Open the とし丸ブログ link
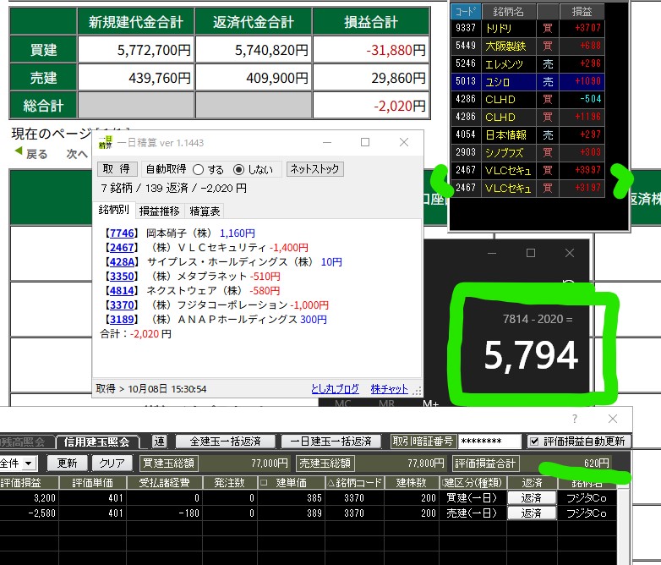Viewport: 661px width, 565px height. 336,389
